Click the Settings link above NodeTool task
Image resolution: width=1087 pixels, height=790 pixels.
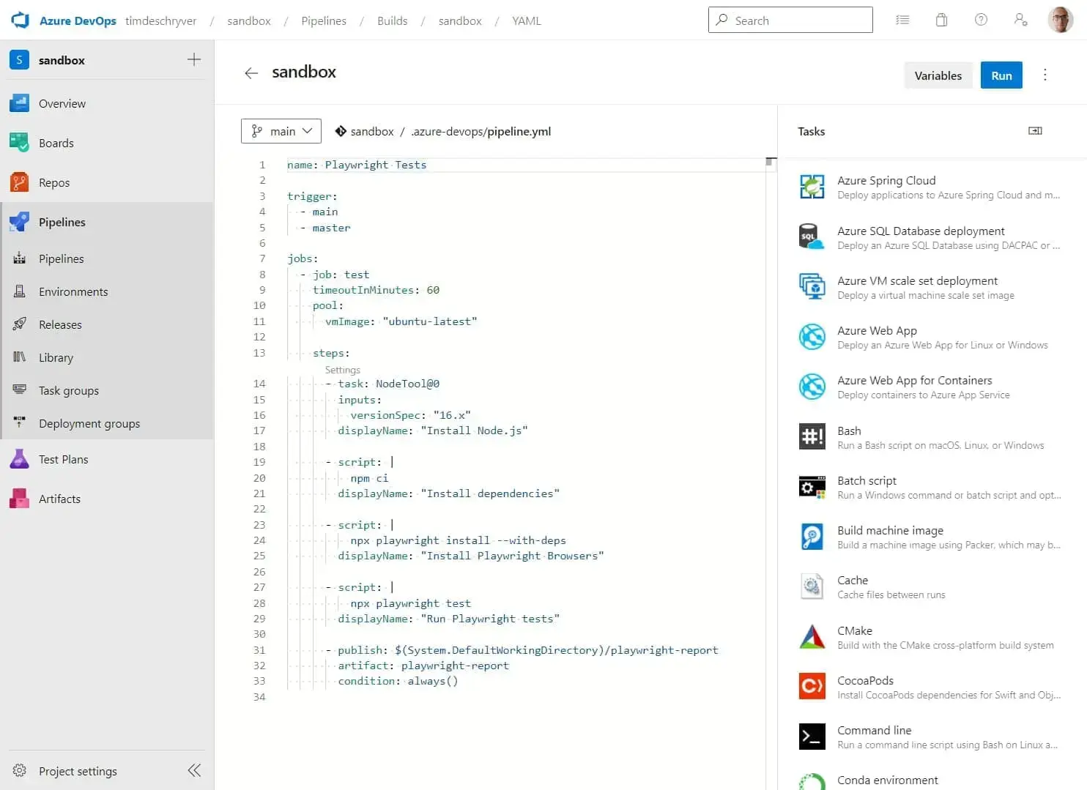click(342, 370)
